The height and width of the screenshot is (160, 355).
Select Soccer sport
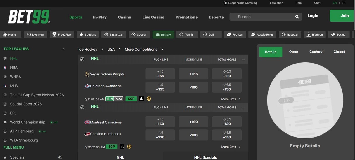tap(139, 34)
